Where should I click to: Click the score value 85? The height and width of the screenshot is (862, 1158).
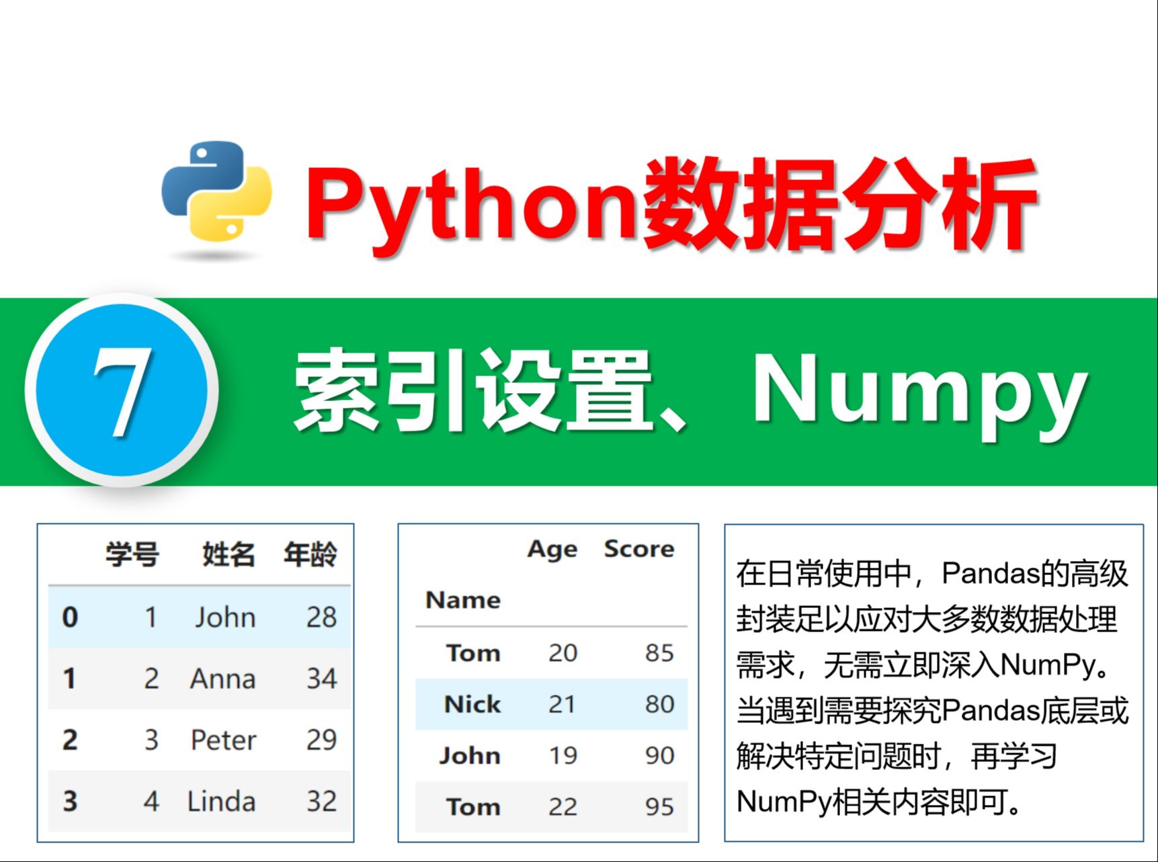tap(659, 652)
